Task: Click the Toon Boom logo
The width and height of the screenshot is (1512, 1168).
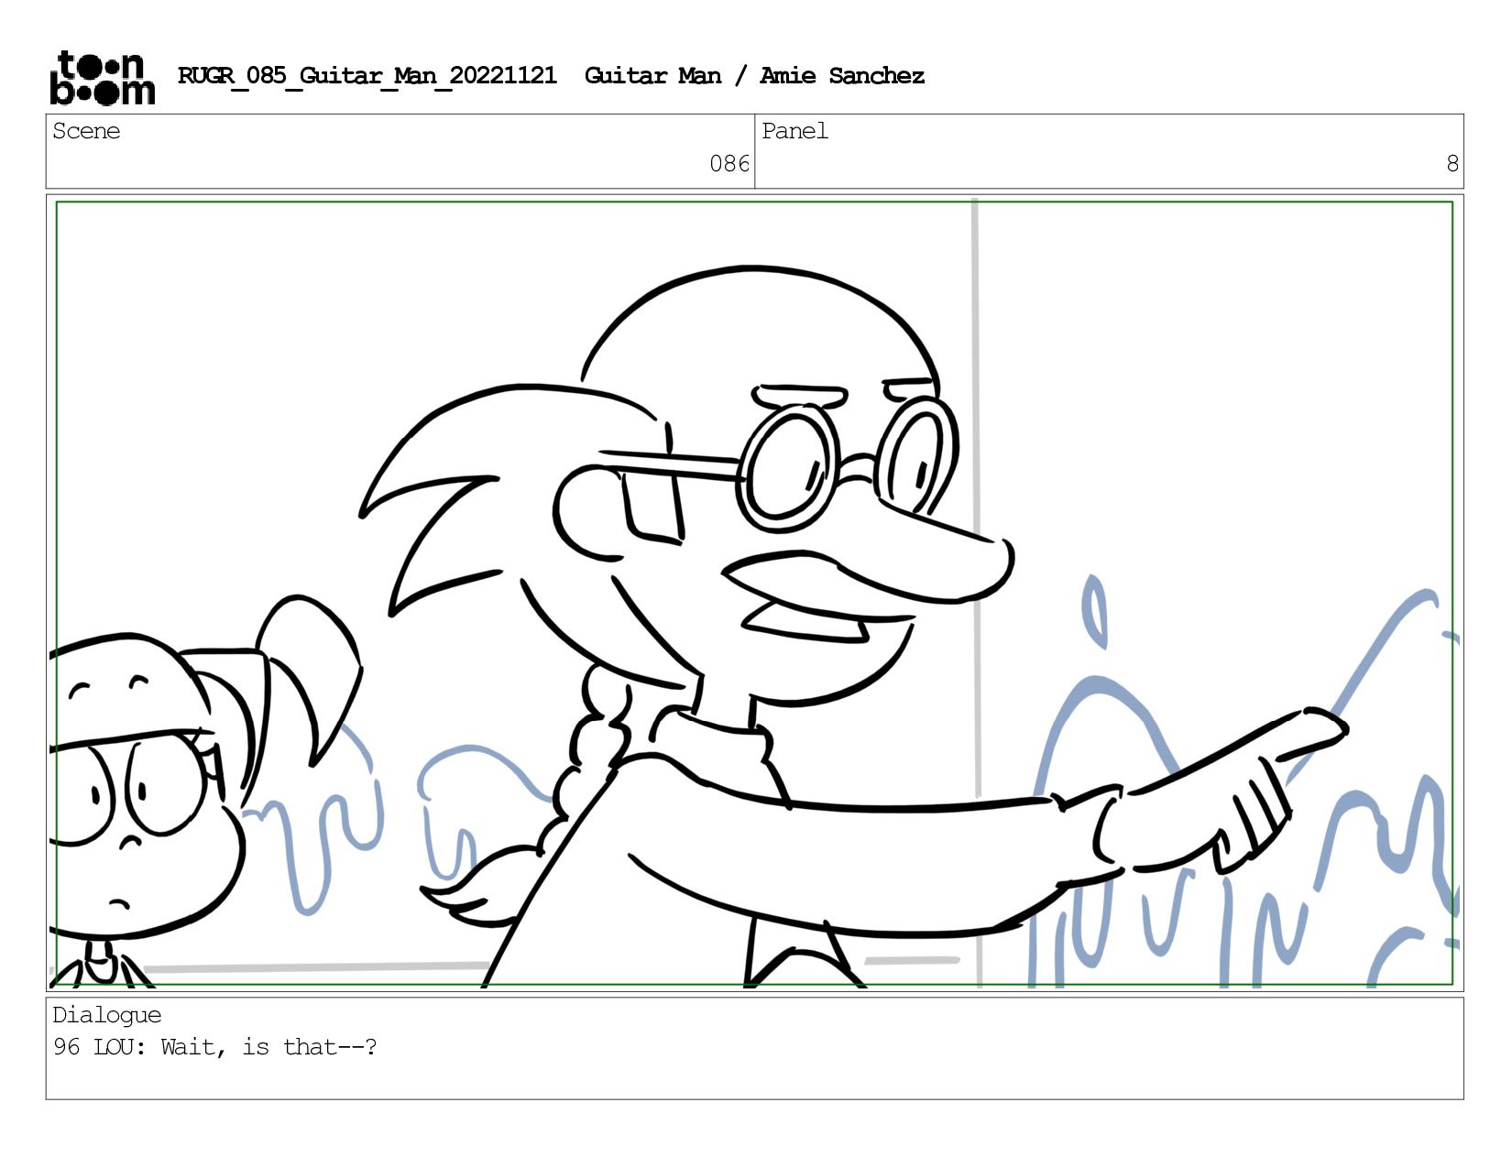Action: [102, 78]
